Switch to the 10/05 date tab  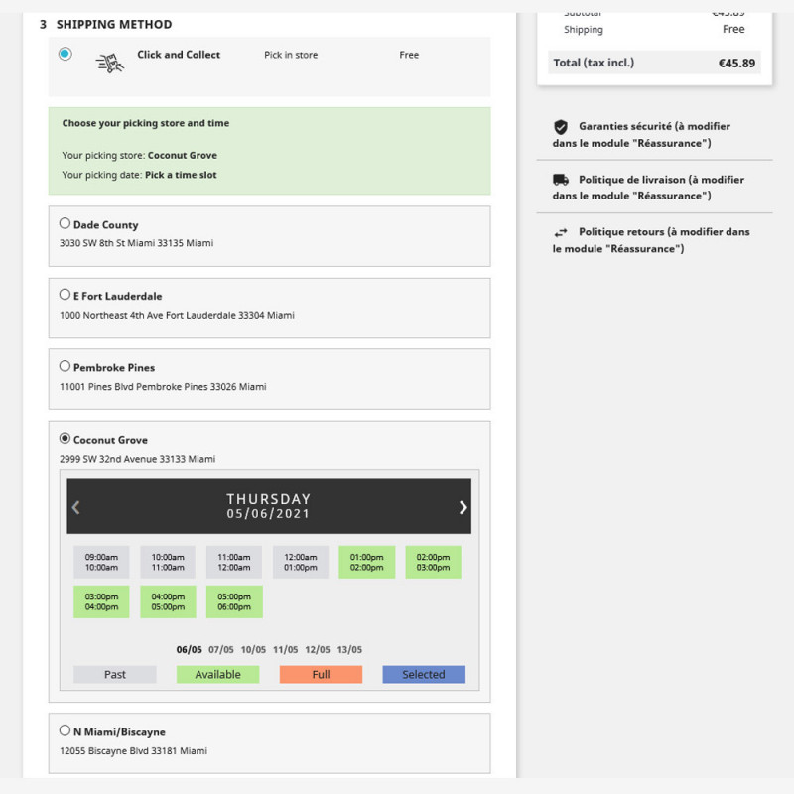coord(253,650)
